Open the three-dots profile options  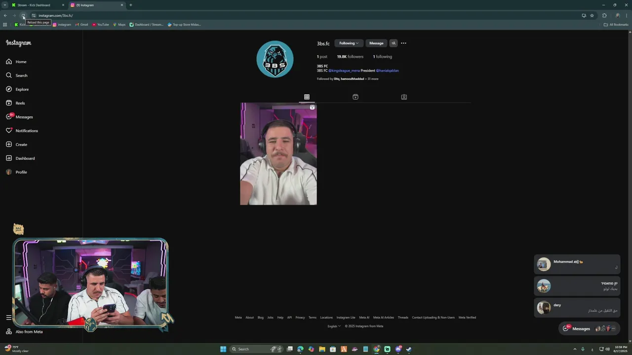click(x=403, y=43)
